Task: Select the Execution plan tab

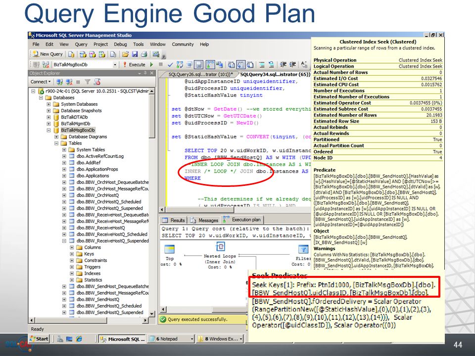Action: (242, 220)
